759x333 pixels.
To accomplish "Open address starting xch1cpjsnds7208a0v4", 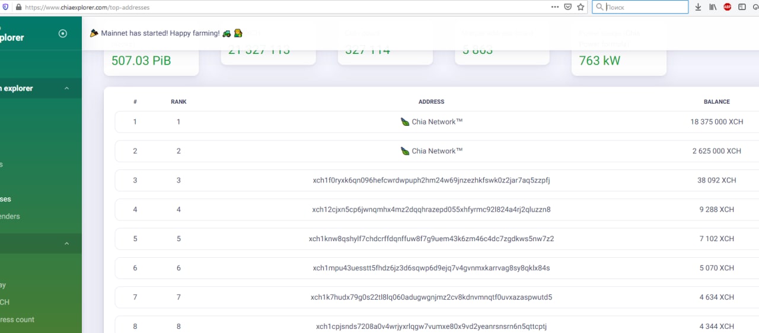I will click(x=431, y=326).
